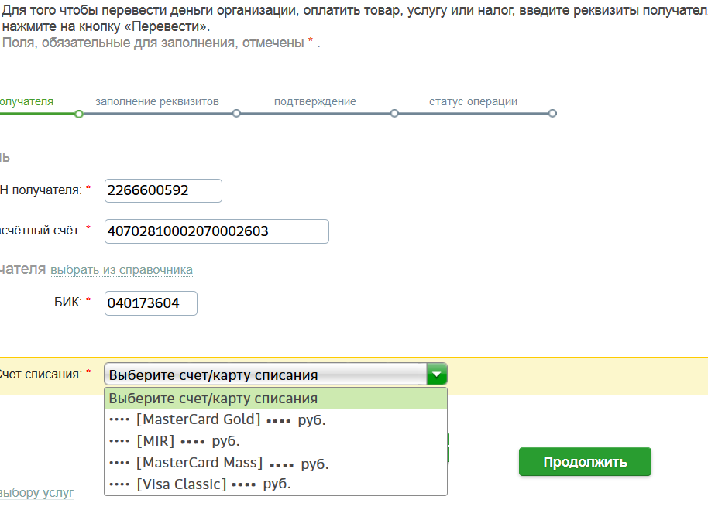Open the выбрать из справочника link

pos(122,269)
